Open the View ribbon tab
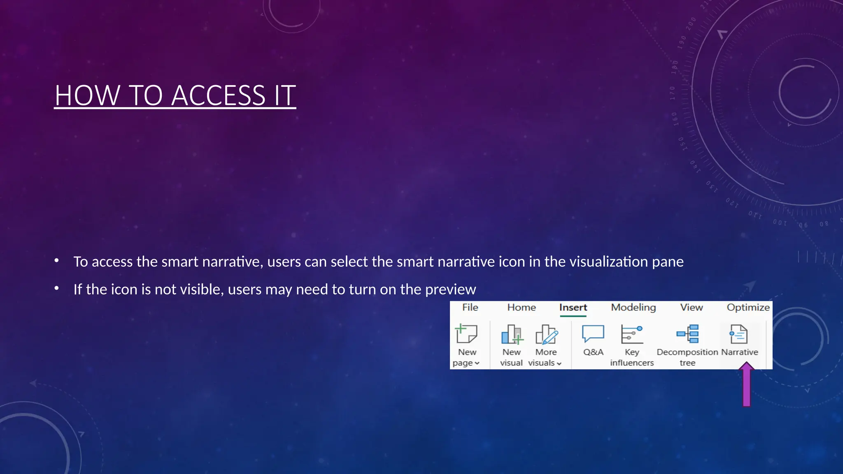843x474 pixels. 692,307
